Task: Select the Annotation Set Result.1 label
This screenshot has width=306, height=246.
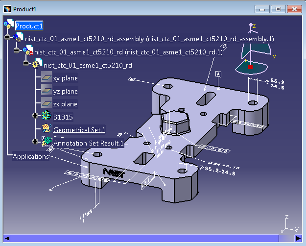Action: point(89,143)
